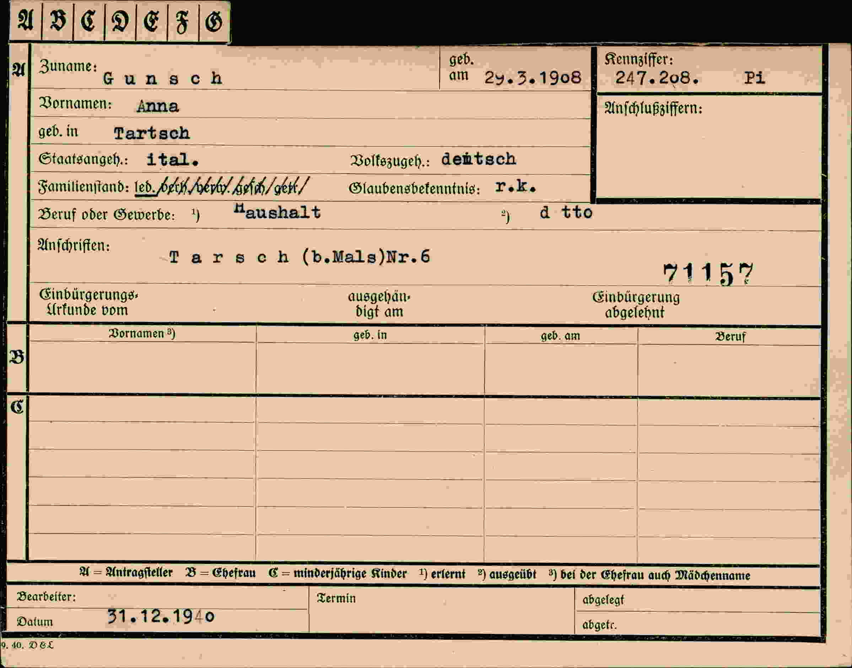Click the "geb. am" column header in section B
Screen dimensions: 852x668
click(560, 336)
